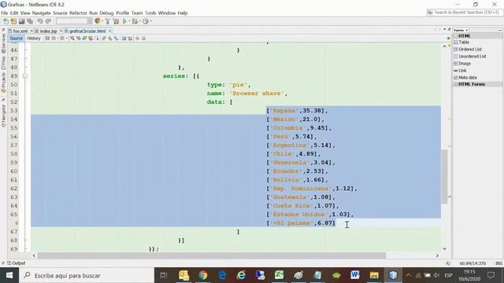Click the Build Project hammer icon

click(x=108, y=21)
